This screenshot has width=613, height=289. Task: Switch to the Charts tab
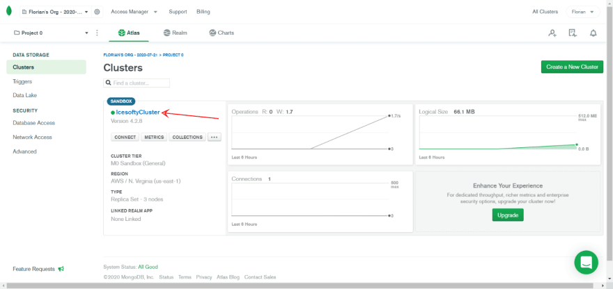pyautogui.click(x=222, y=33)
